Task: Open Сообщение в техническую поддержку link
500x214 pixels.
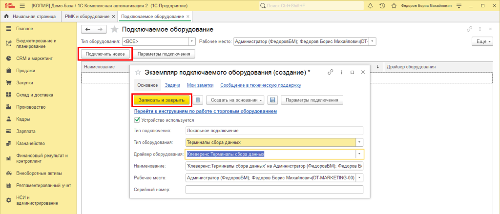Action: point(261,85)
